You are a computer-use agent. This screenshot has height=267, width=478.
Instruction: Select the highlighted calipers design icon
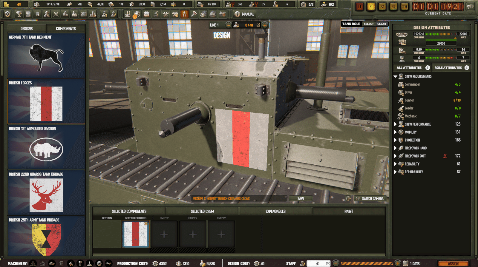coord(184,14)
